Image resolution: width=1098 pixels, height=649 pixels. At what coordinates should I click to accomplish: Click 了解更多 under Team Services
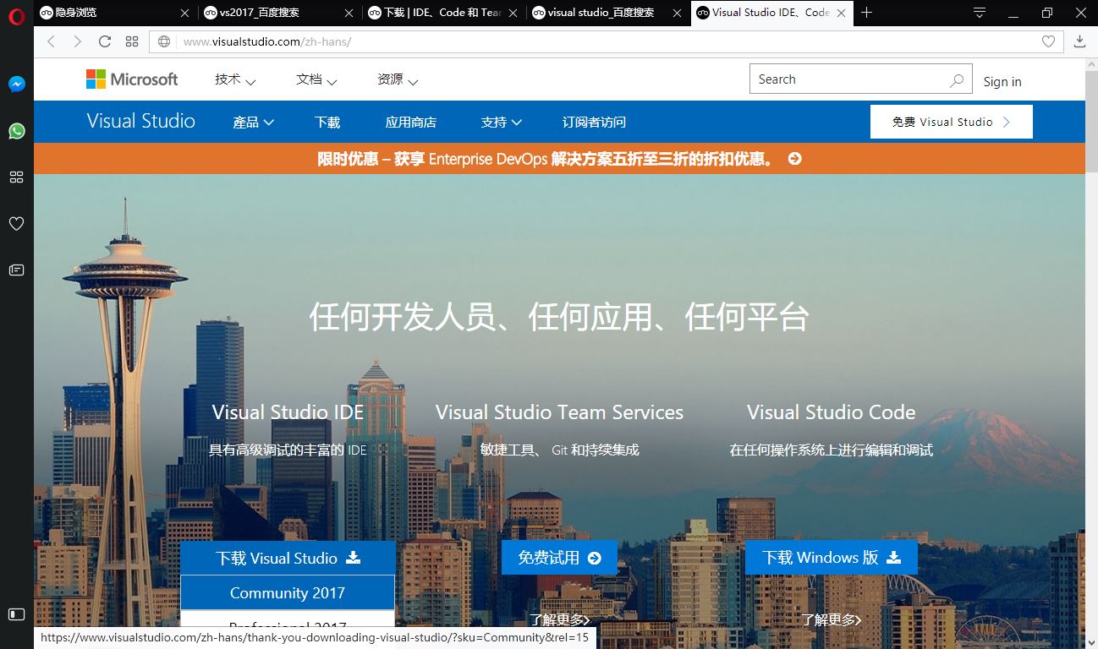(559, 620)
